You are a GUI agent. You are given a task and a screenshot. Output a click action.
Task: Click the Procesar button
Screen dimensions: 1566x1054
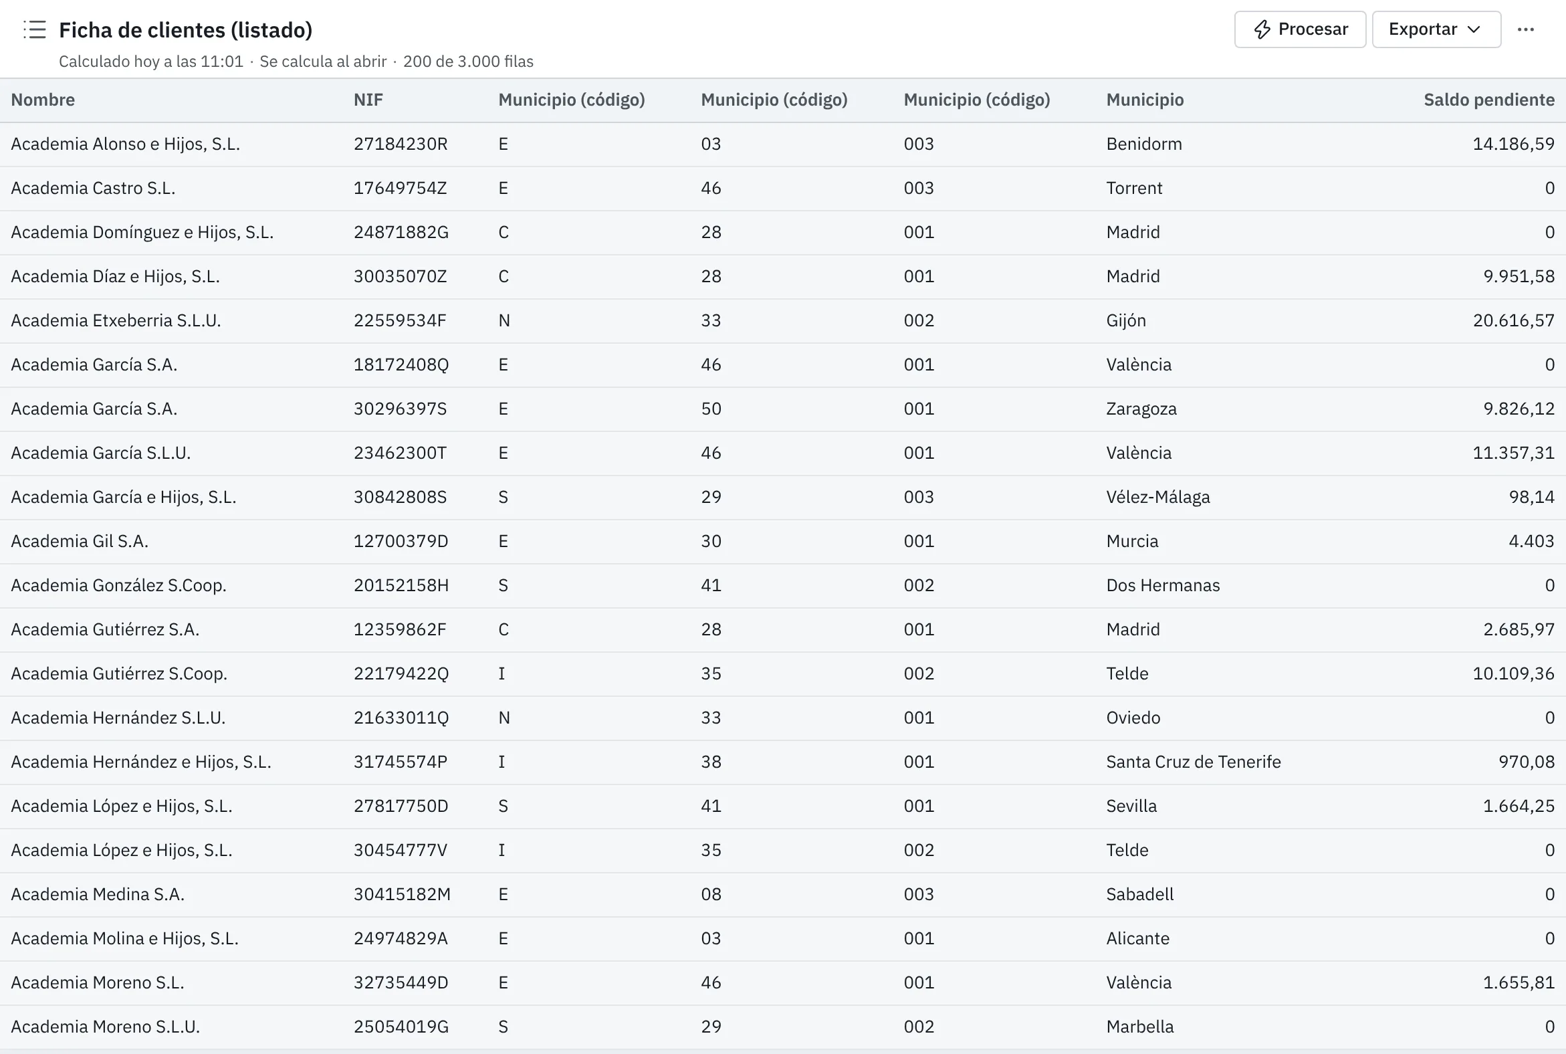[x=1300, y=29]
